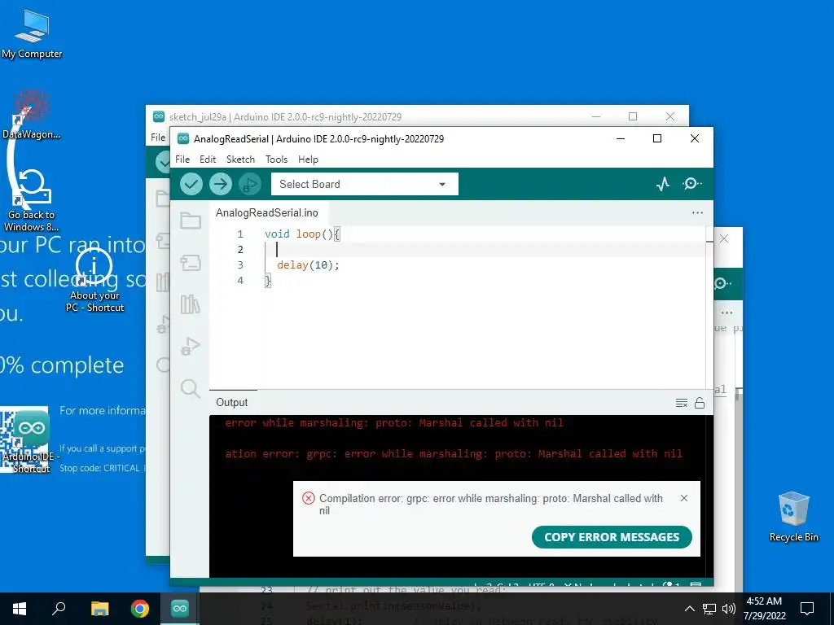Close the background window on the right
Viewport: 834px width, 625px height.
(724, 238)
